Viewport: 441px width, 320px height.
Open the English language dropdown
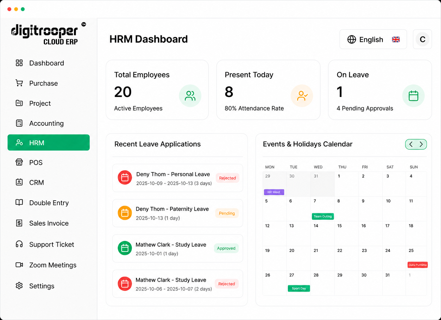pyautogui.click(x=373, y=39)
